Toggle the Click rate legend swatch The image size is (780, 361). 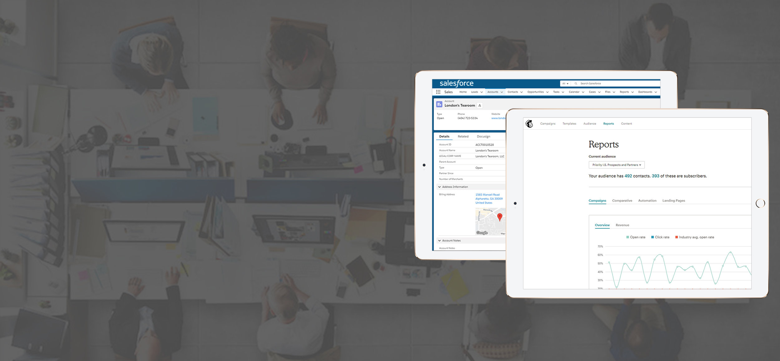[x=652, y=237]
